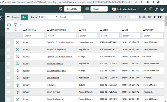Open the Global application scope dropdown

tap(99, 9)
